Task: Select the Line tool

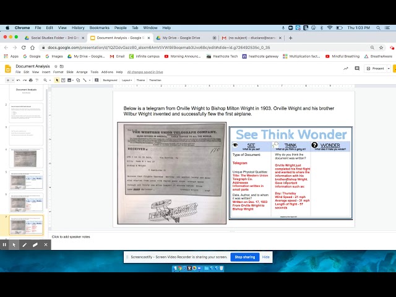Action: point(85,80)
